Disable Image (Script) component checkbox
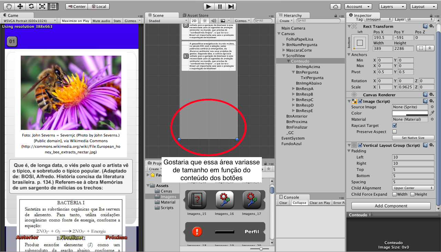Viewport: 441px width, 252px height. (360, 101)
